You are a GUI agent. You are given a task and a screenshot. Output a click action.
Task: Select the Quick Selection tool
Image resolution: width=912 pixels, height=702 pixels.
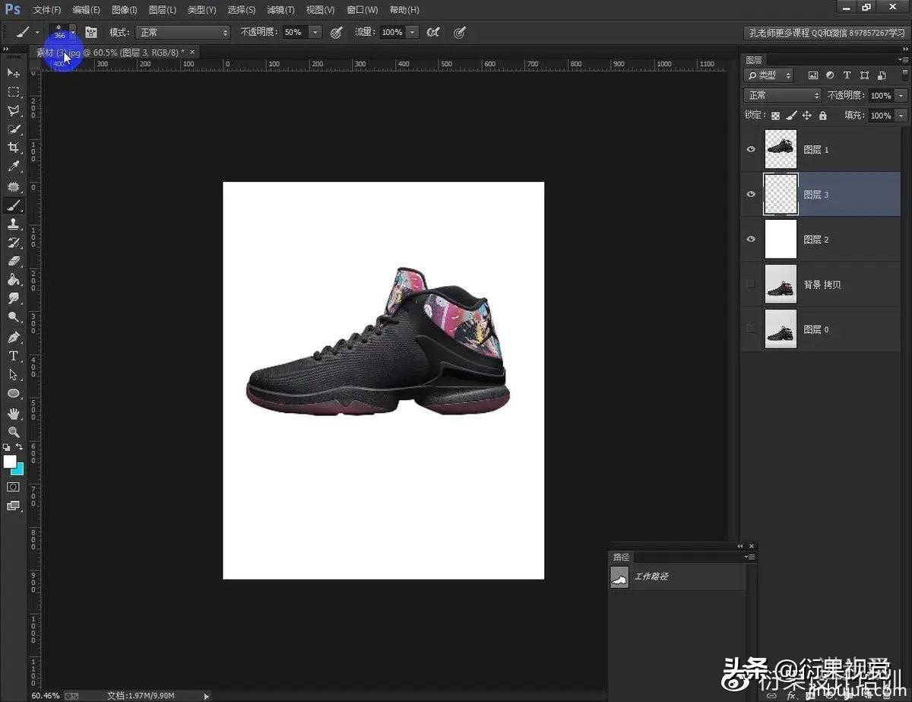coord(13,130)
